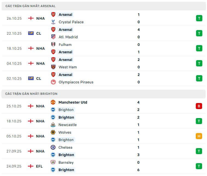Viewport: 207px width, 176px height.
Task: Select the 'Các trận gần nhất: Brighton' header
Action: (31, 94)
